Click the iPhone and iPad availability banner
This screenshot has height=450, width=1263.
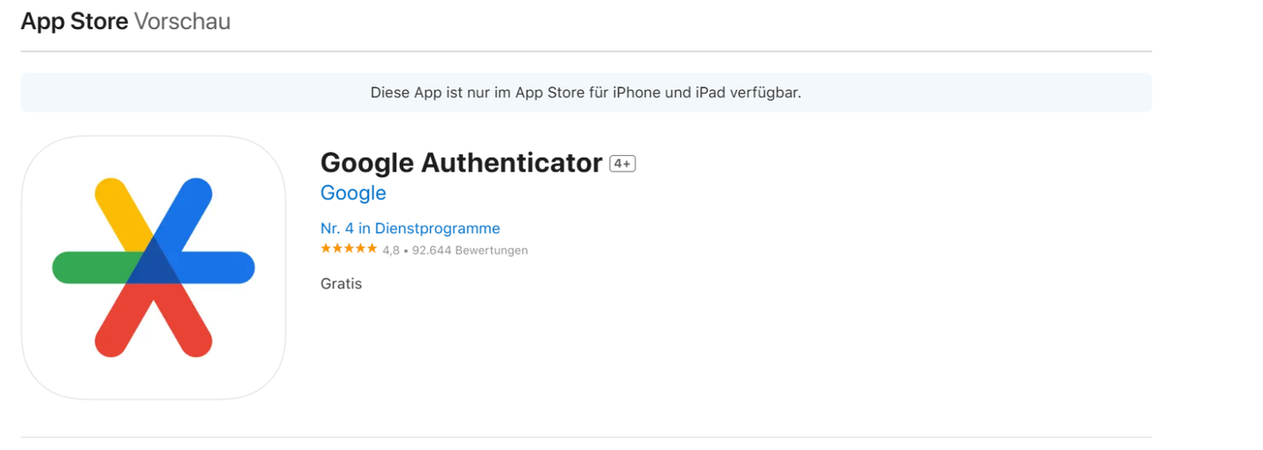[x=585, y=92]
